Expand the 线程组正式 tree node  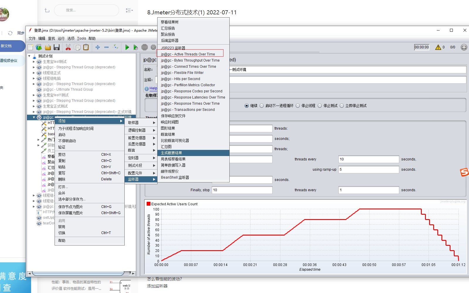click(34, 73)
